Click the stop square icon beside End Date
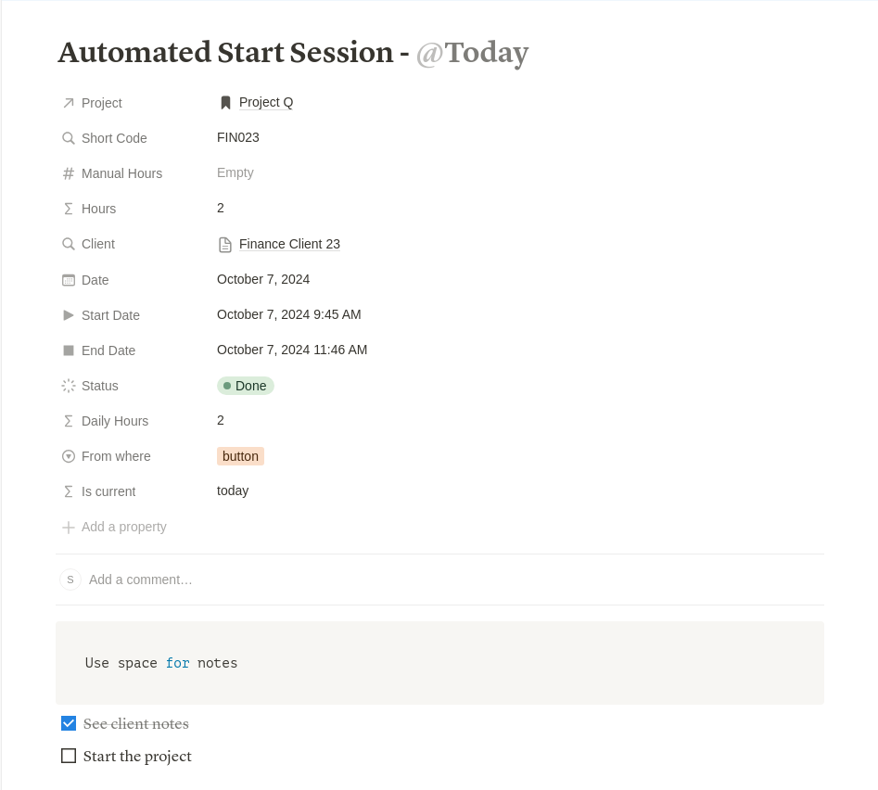This screenshot has width=878, height=790. coord(69,350)
